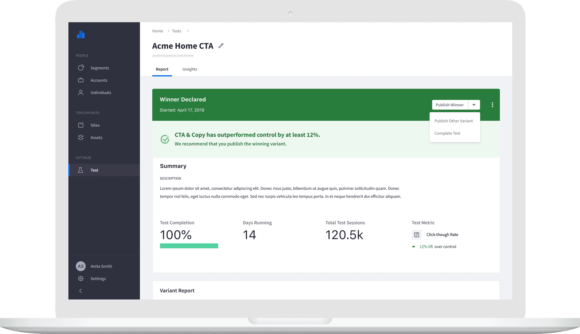Select the Segments icon in the sidebar

click(81, 68)
